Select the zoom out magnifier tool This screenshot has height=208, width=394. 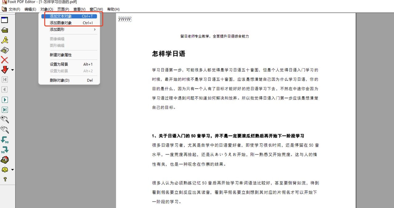point(4,129)
